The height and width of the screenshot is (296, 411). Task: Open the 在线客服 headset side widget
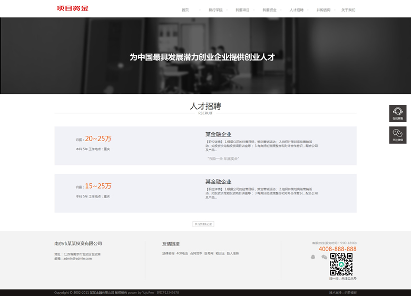tap(398, 113)
